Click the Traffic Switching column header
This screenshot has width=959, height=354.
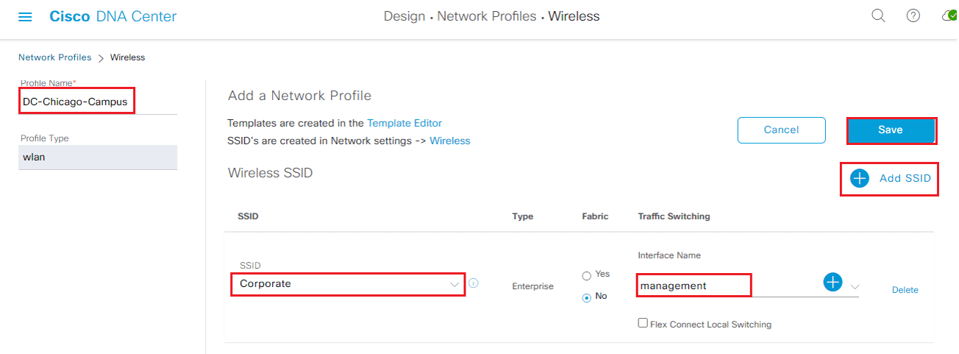(x=674, y=216)
